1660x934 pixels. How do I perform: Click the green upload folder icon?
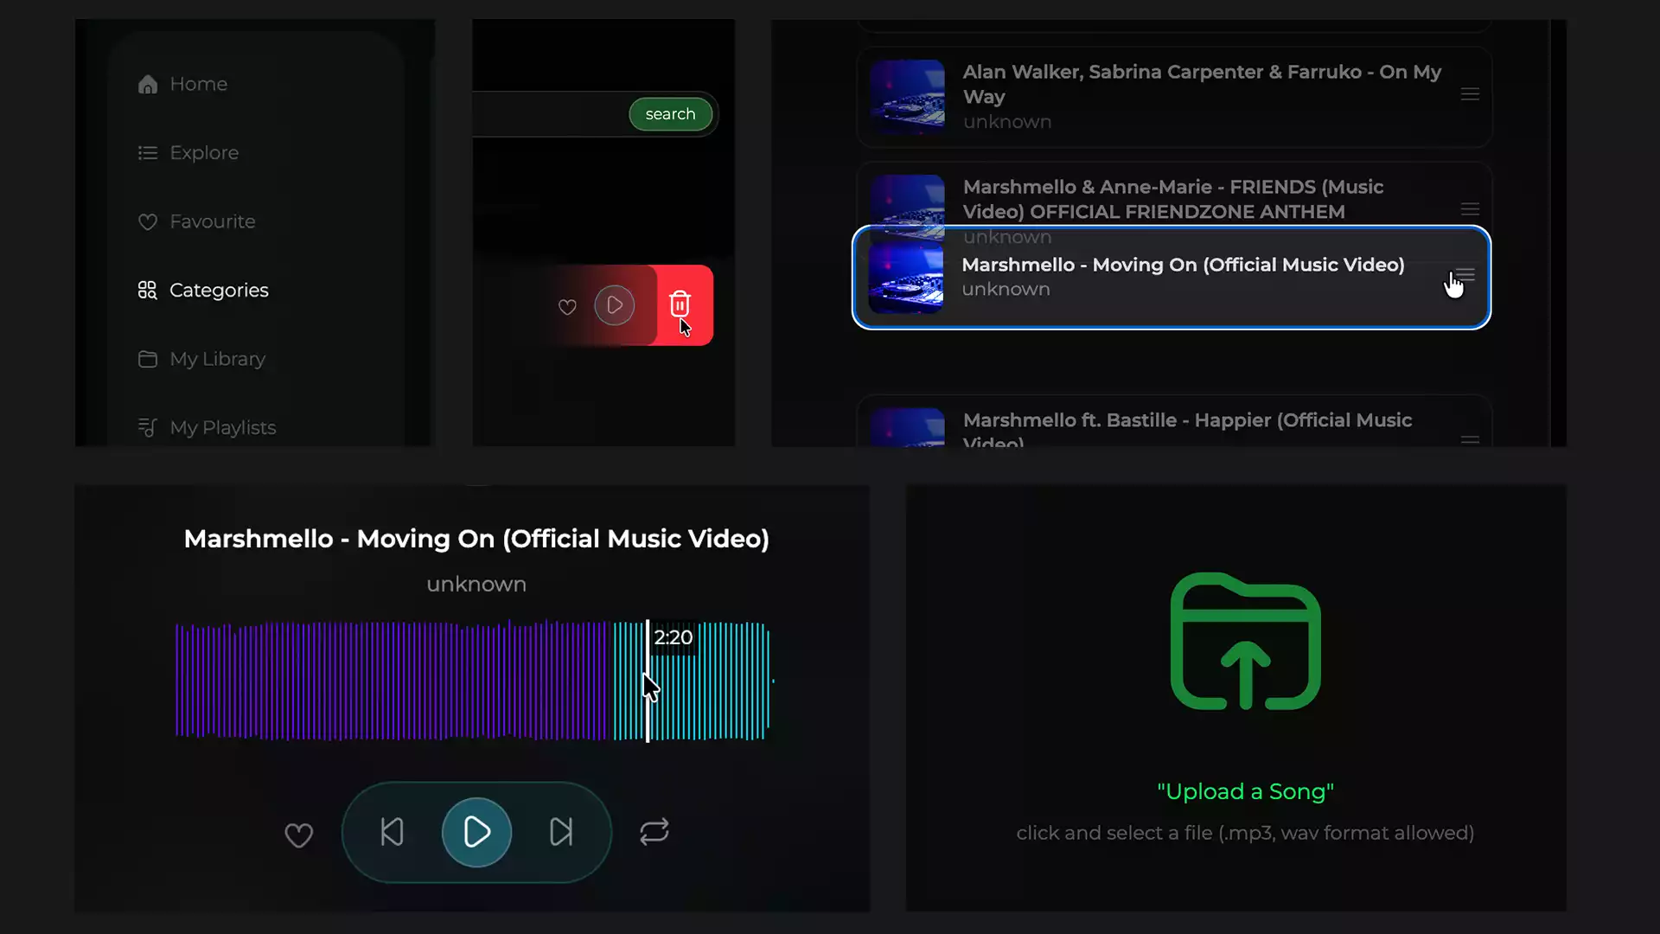1245,641
